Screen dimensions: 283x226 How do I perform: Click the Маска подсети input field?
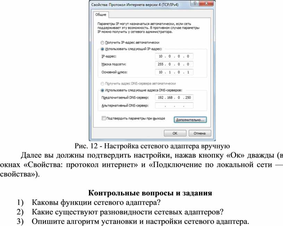click(x=174, y=64)
